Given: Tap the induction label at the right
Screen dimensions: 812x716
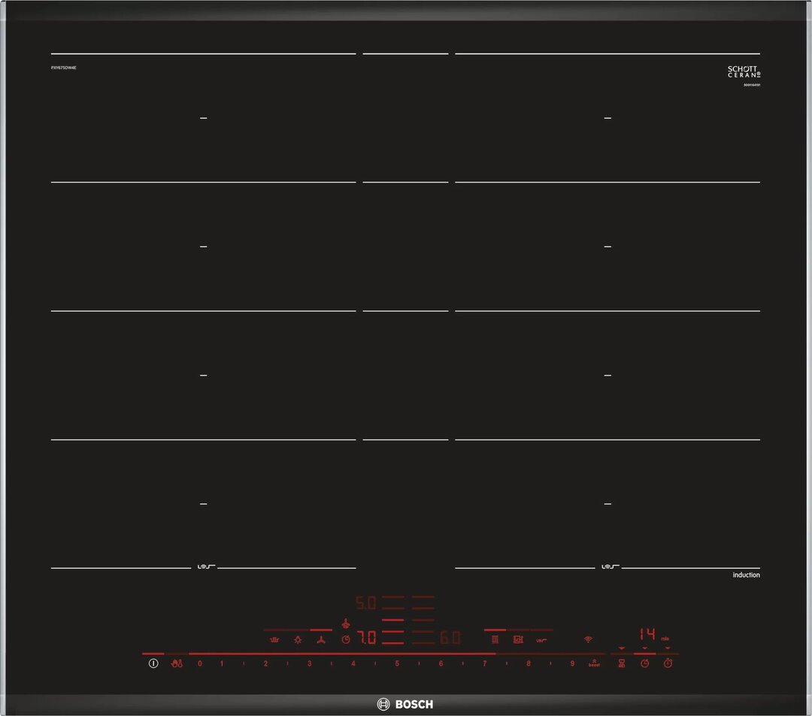Looking at the screenshot, I should point(747,575).
